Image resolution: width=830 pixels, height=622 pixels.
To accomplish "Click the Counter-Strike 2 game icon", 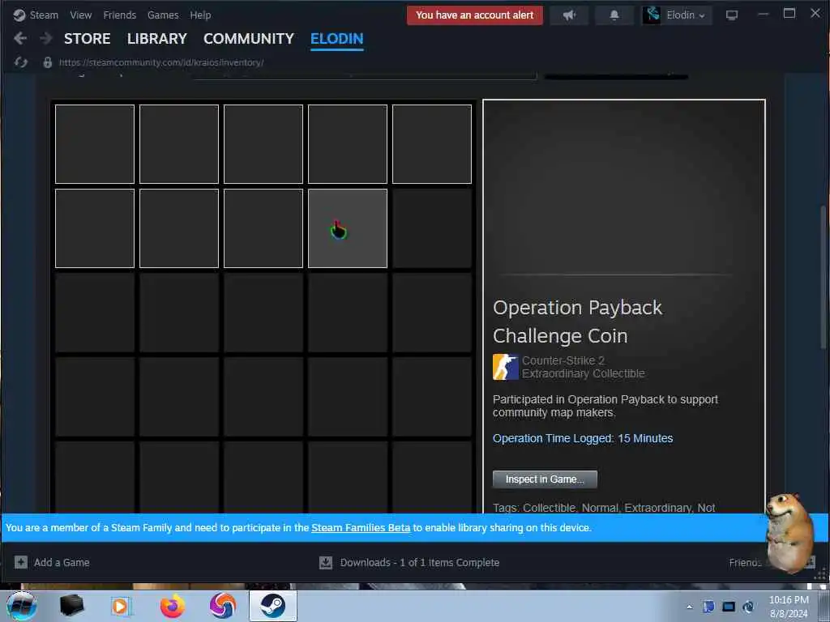I will pos(506,367).
